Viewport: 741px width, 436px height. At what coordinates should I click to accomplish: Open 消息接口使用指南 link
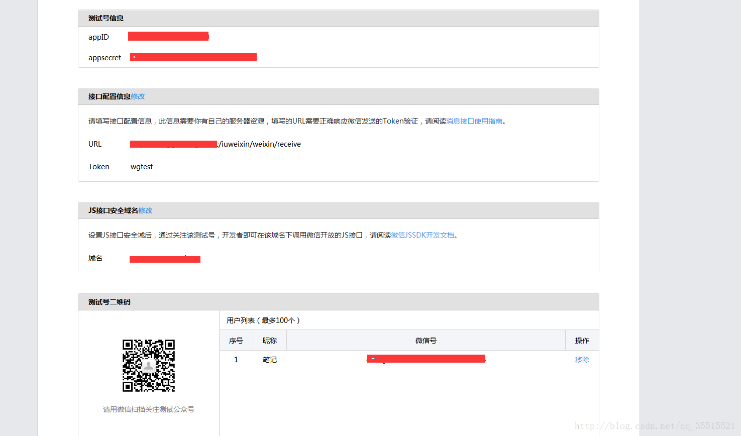click(x=474, y=121)
